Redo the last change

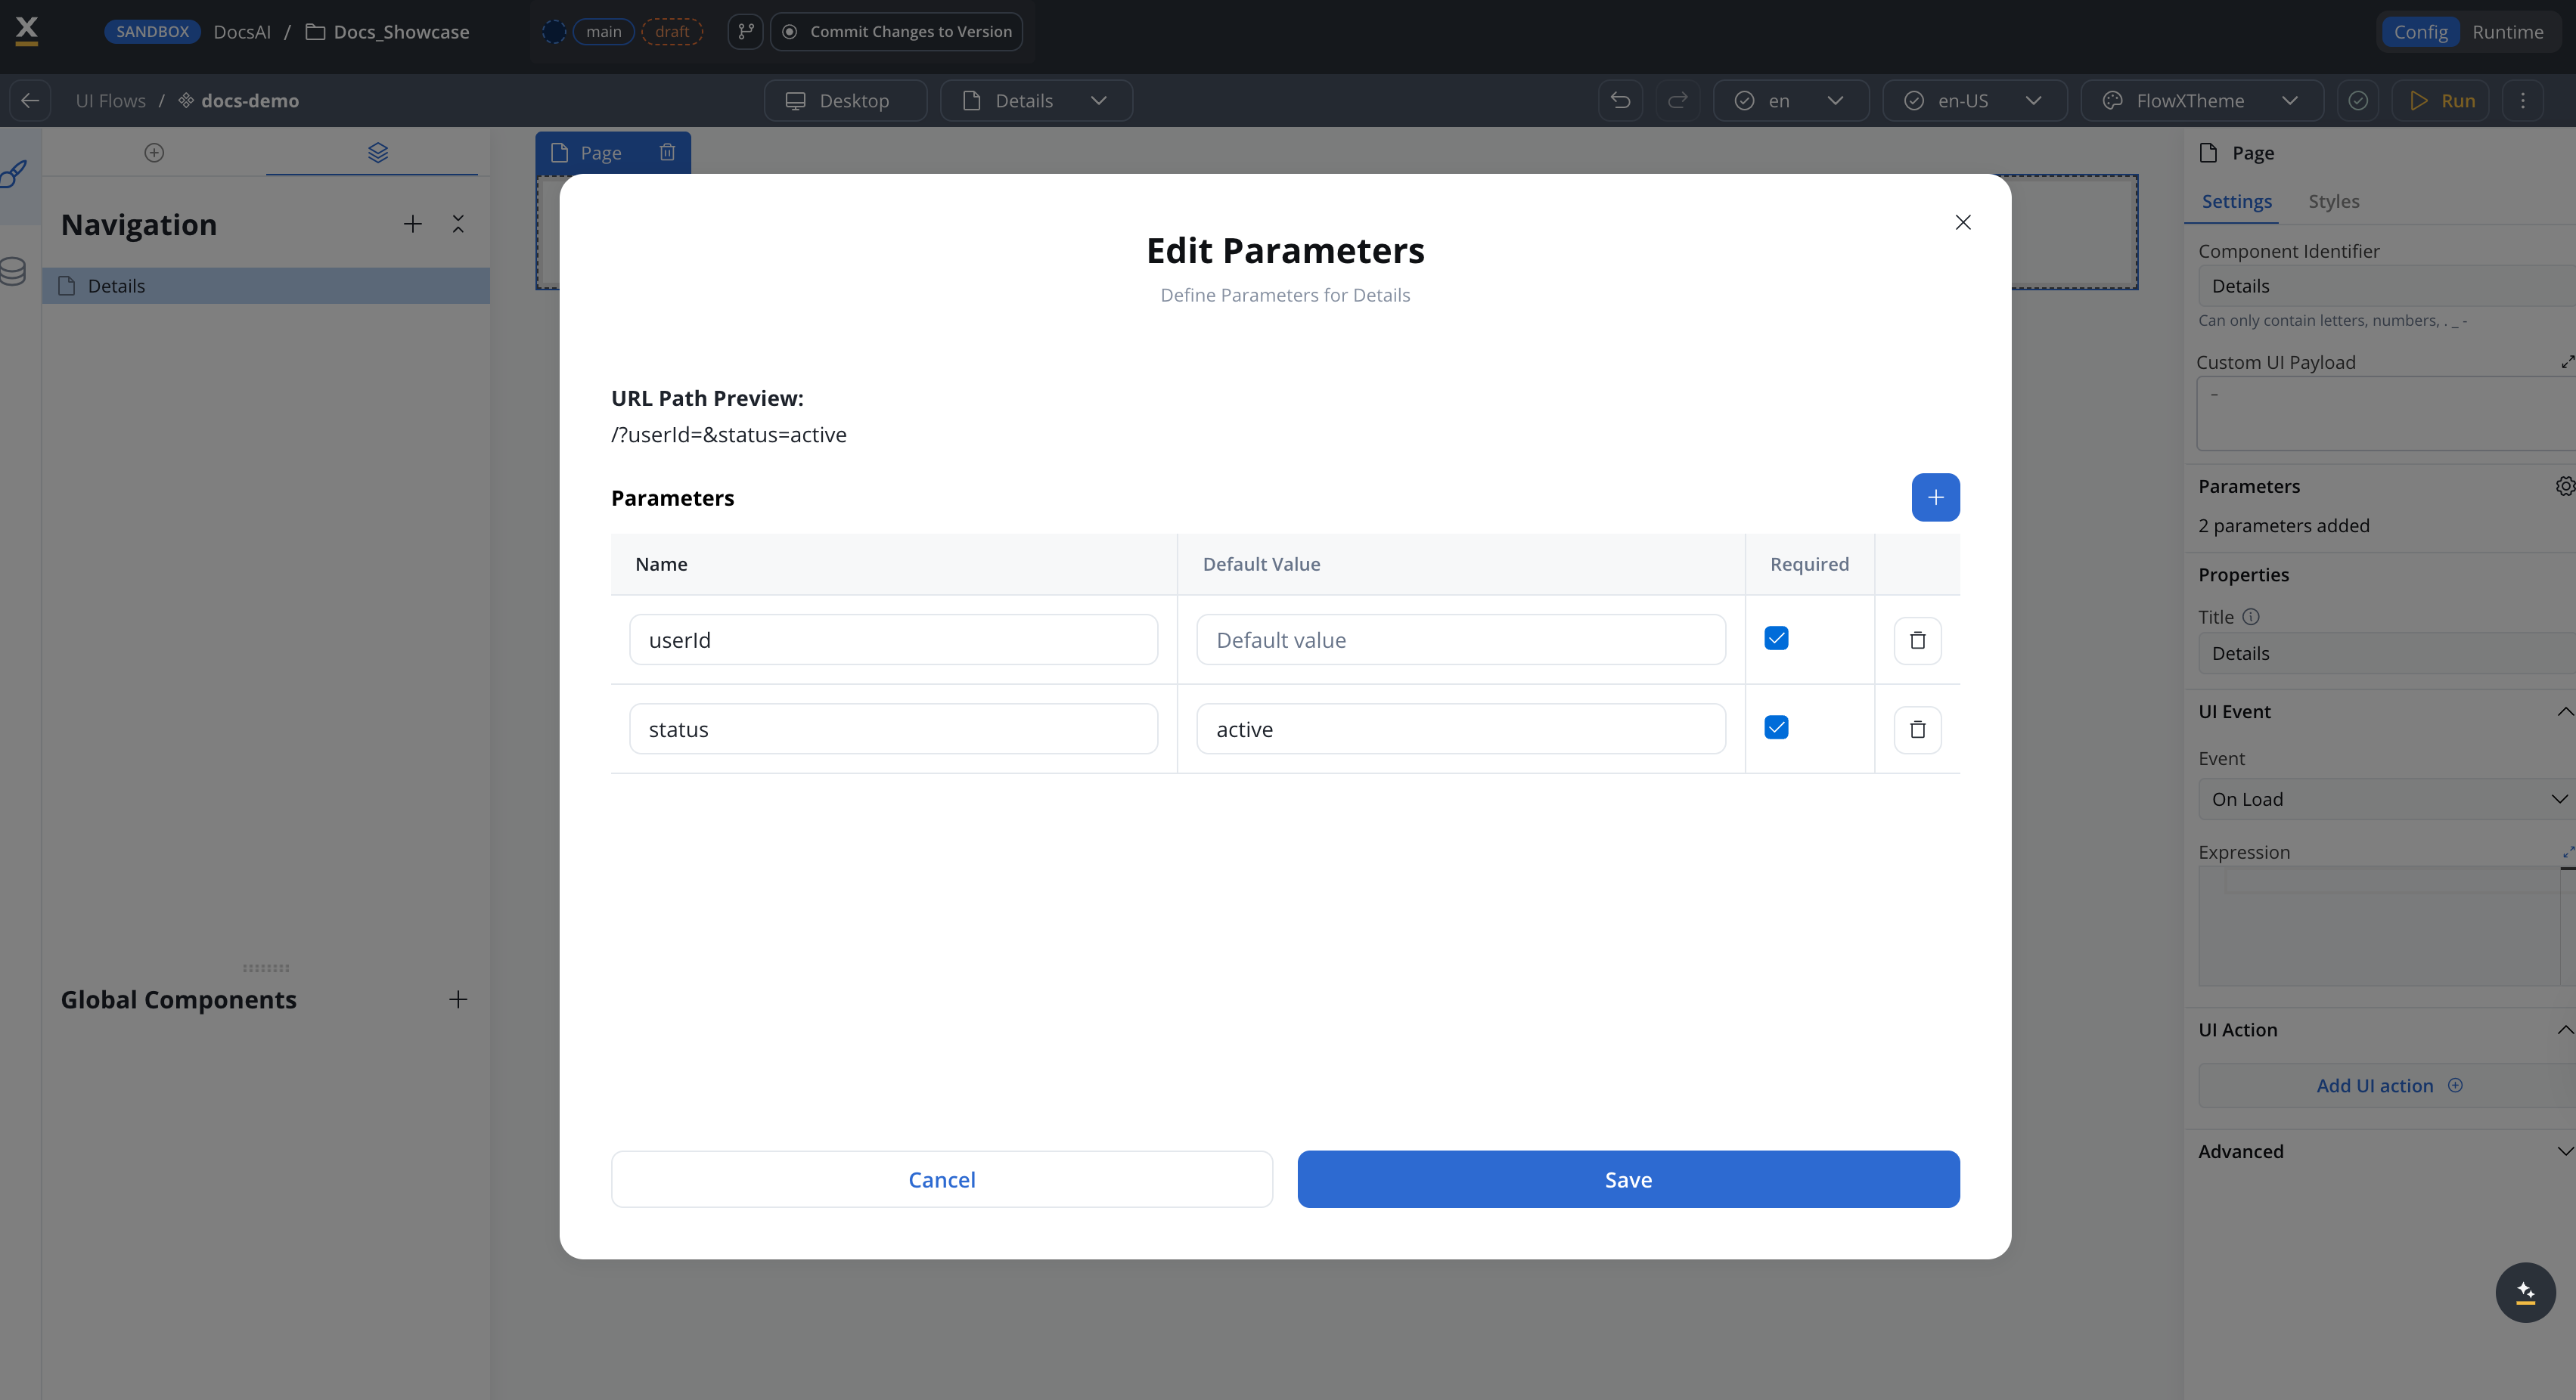(1677, 100)
